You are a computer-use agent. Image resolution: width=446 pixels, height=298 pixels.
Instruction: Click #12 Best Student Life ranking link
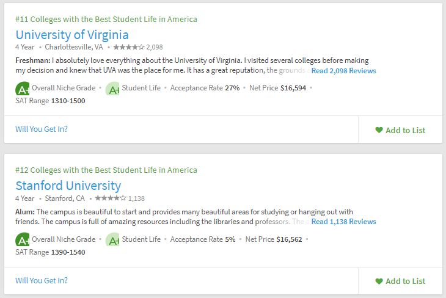pos(106,170)
